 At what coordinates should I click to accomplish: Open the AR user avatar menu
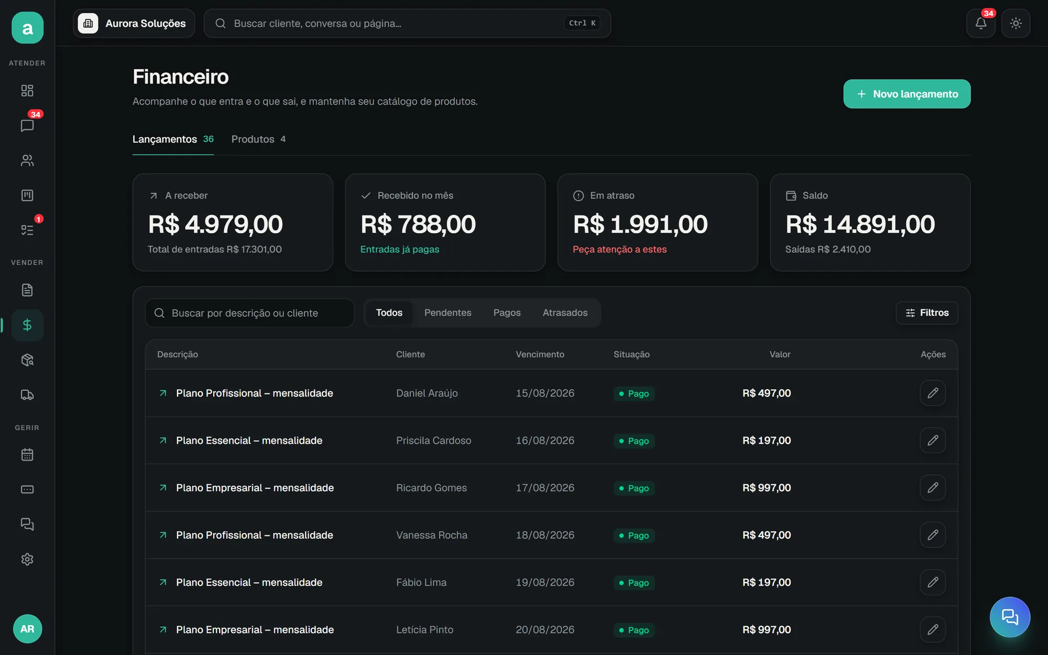[x=27, y=629]
